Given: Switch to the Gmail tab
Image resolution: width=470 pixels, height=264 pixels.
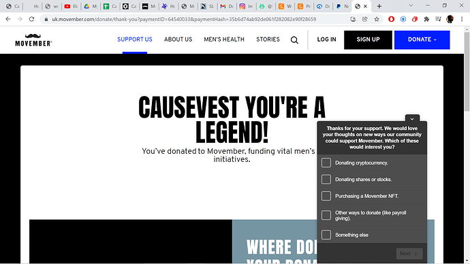Looking at the screenshot, I should pyautogui.click(x=227, y=6).
